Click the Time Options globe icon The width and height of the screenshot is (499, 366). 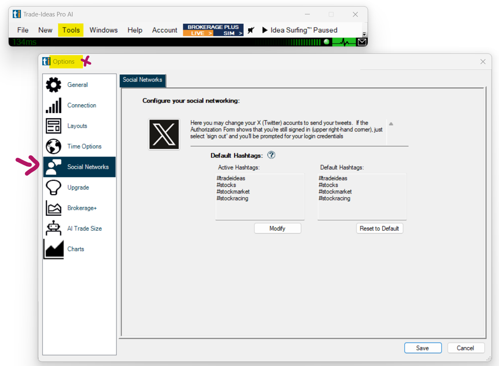click(x=53, y=147)
